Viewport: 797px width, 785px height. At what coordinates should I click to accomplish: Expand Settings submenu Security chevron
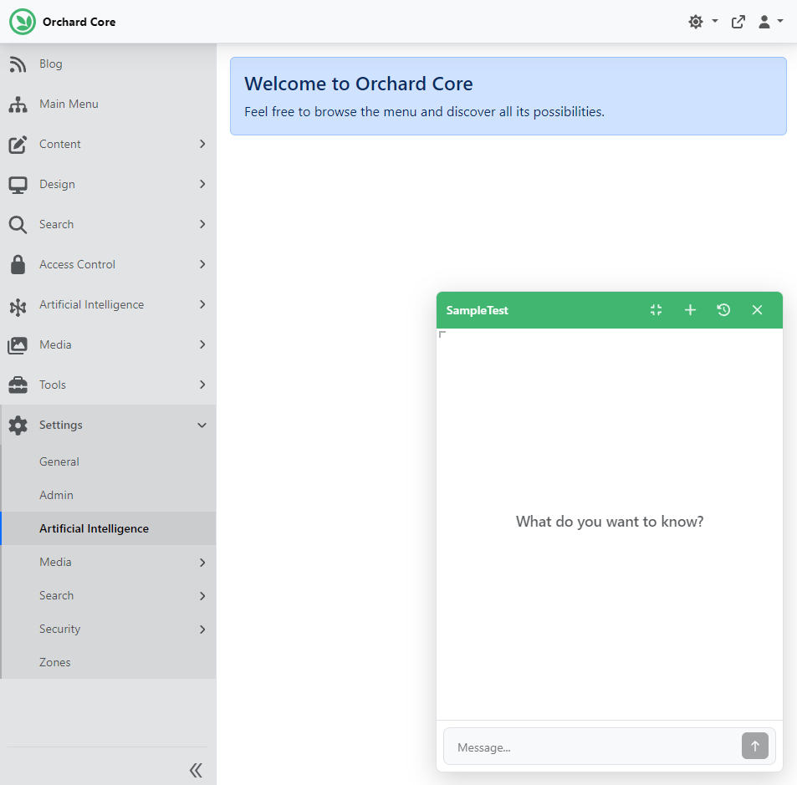click(x=202, y=630)
